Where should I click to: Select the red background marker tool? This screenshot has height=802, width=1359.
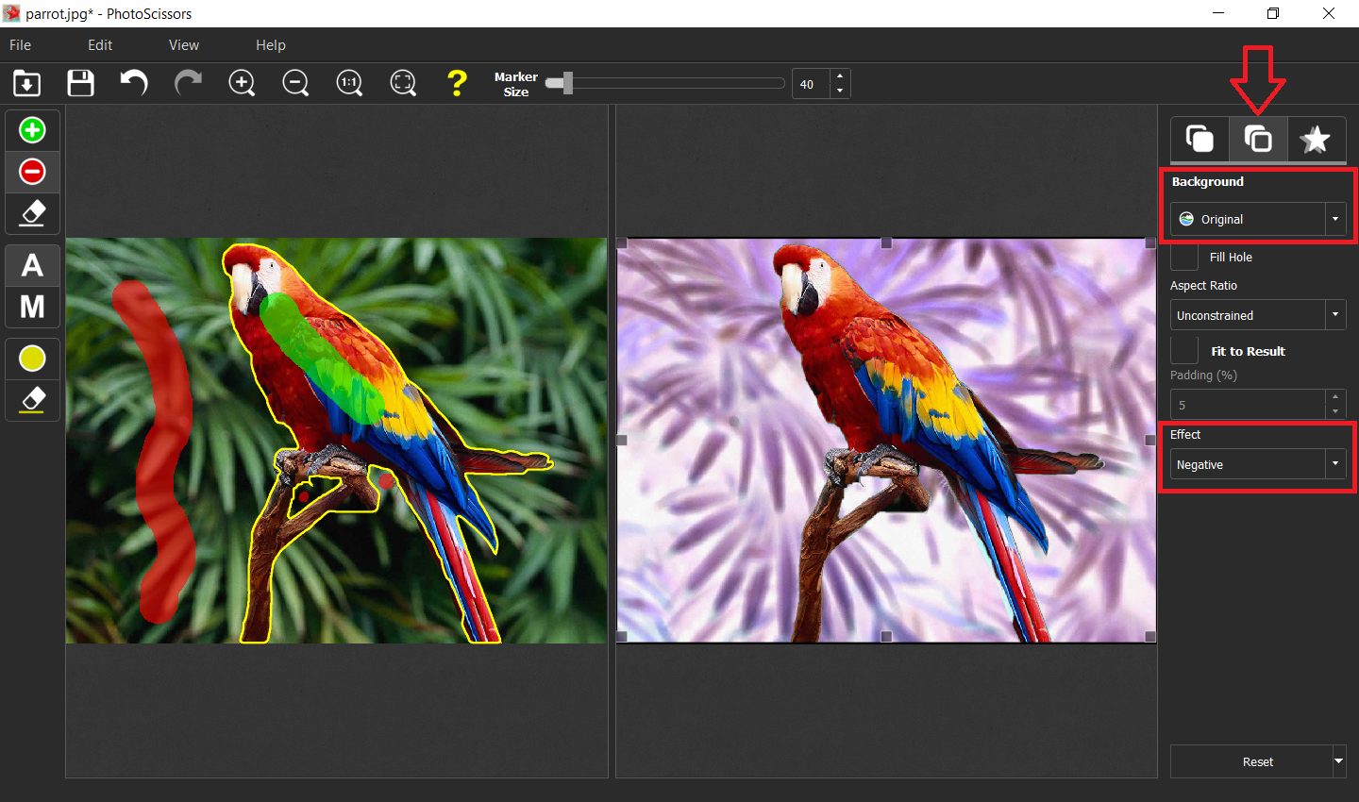point(31,172)
